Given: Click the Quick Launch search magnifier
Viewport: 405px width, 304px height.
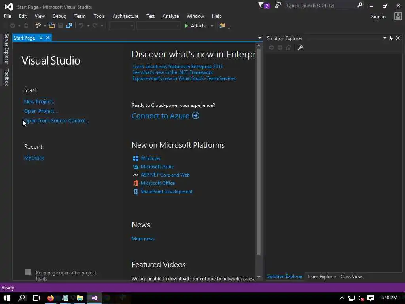Looking at the screenshot, I should coord(360,5).
